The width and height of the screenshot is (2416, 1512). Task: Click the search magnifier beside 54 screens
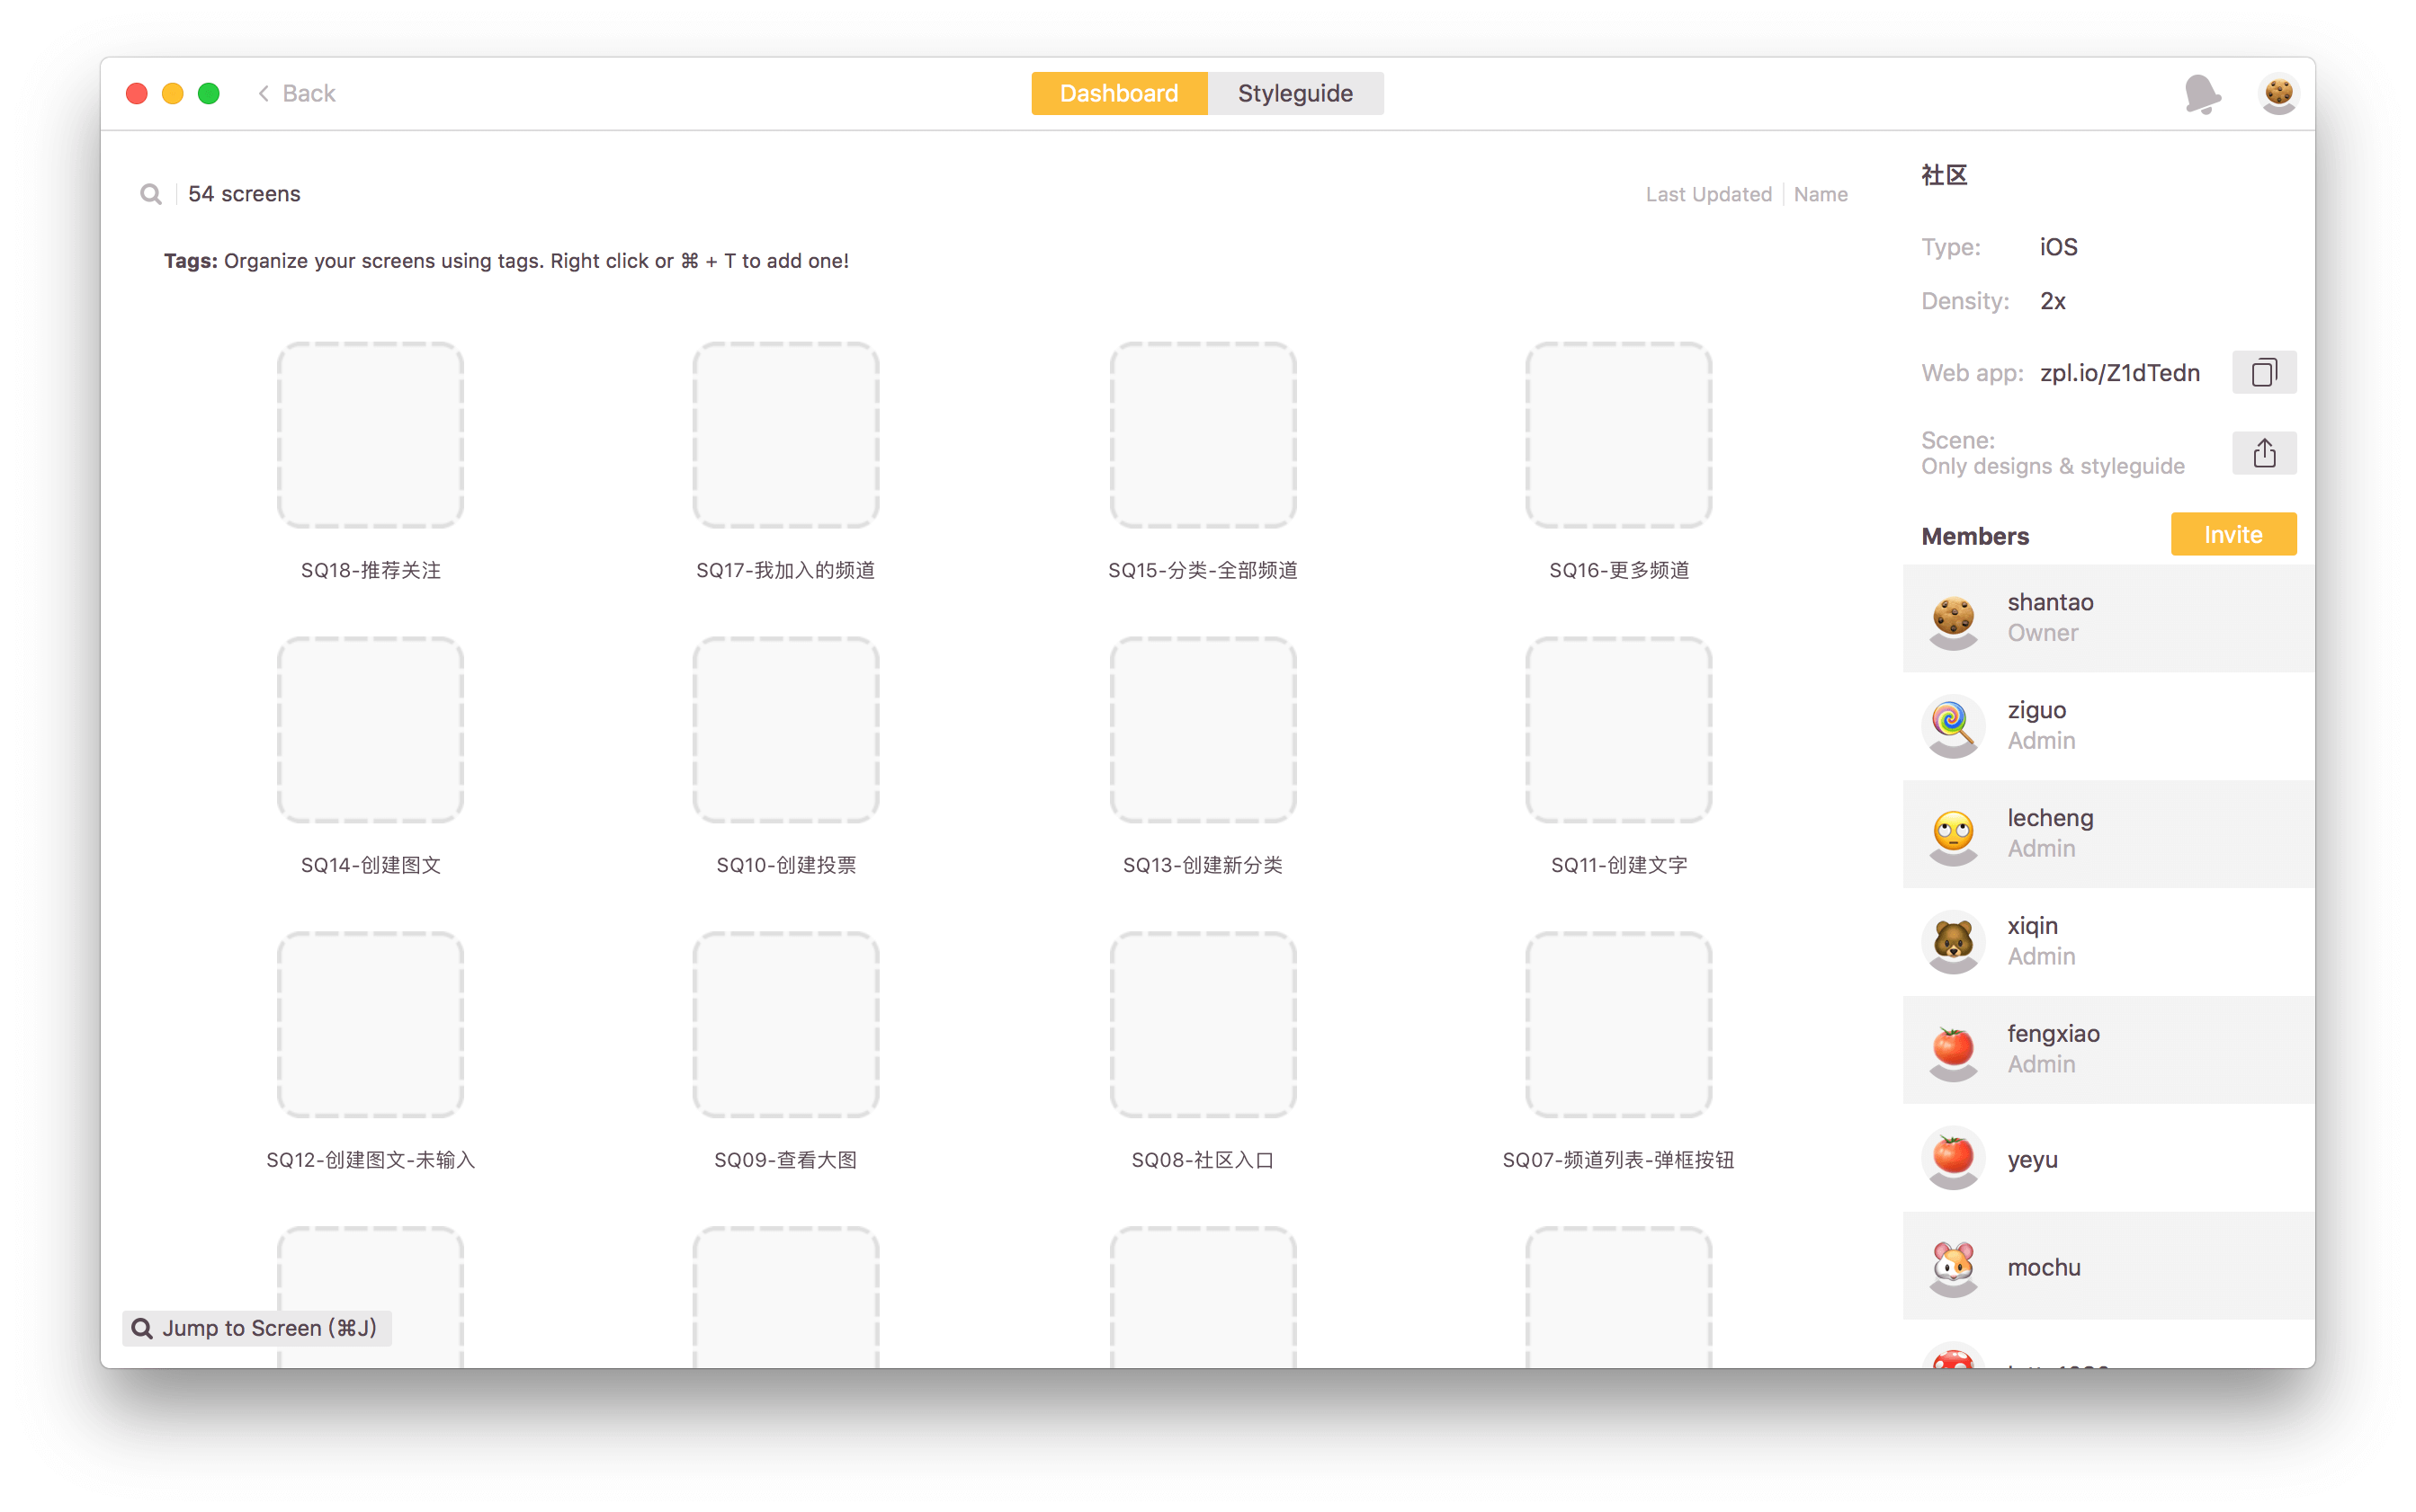151,194
